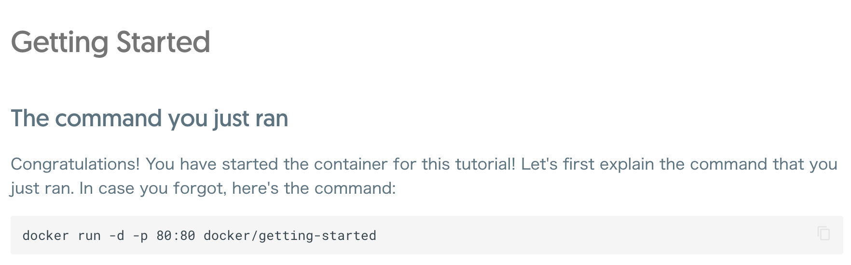851x265 pixels.
Task: Select the heading The command you just ran
Action: coord(150,119)
